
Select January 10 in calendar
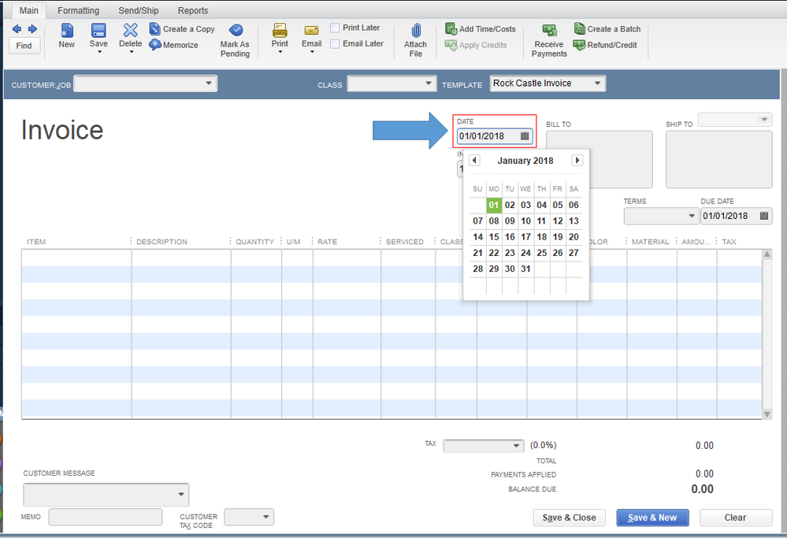[x=525, y=221]
